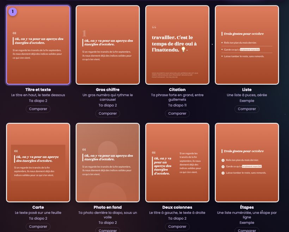Image resolution: width=289 pixels, height=232 pixels.
Task: Click description "Le titre en haut, le texte dessous"
Action: point(38,95)
